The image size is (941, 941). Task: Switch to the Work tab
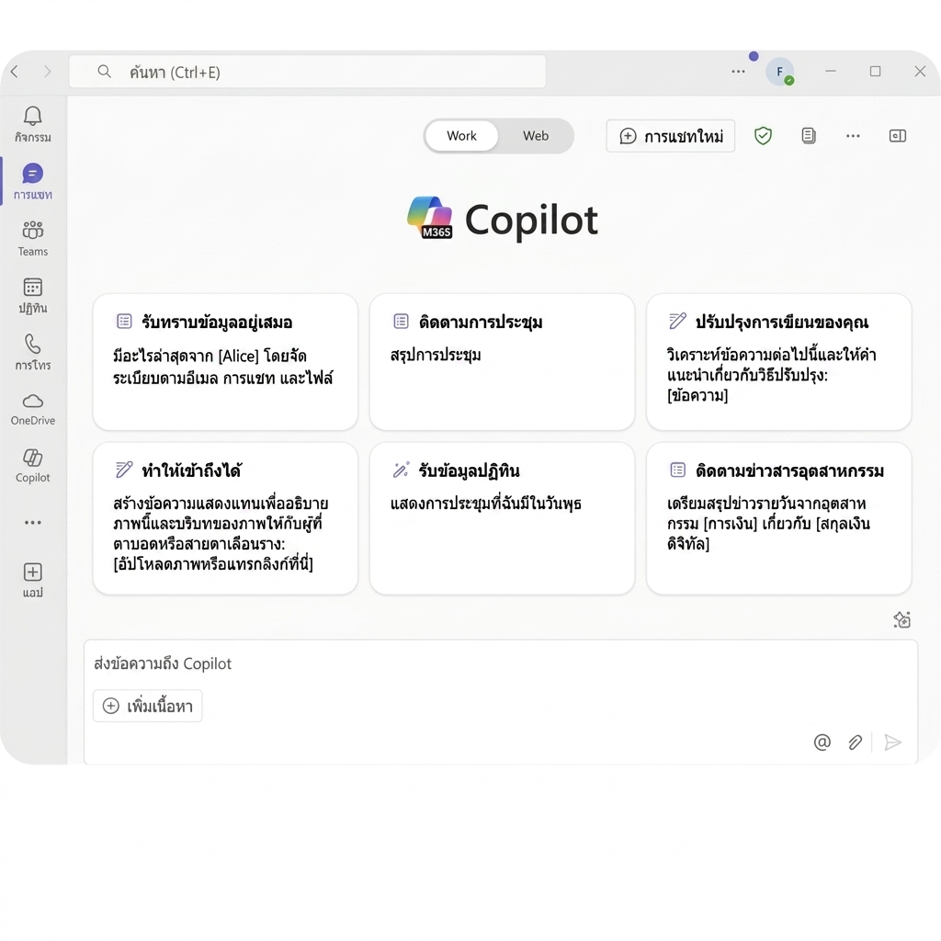[x=461, y=136]
